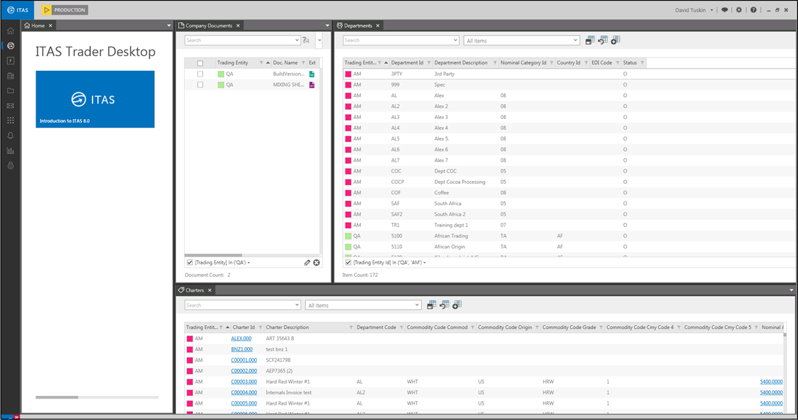
Task: Open the ITAS application menu
Action: pos(18,9)
